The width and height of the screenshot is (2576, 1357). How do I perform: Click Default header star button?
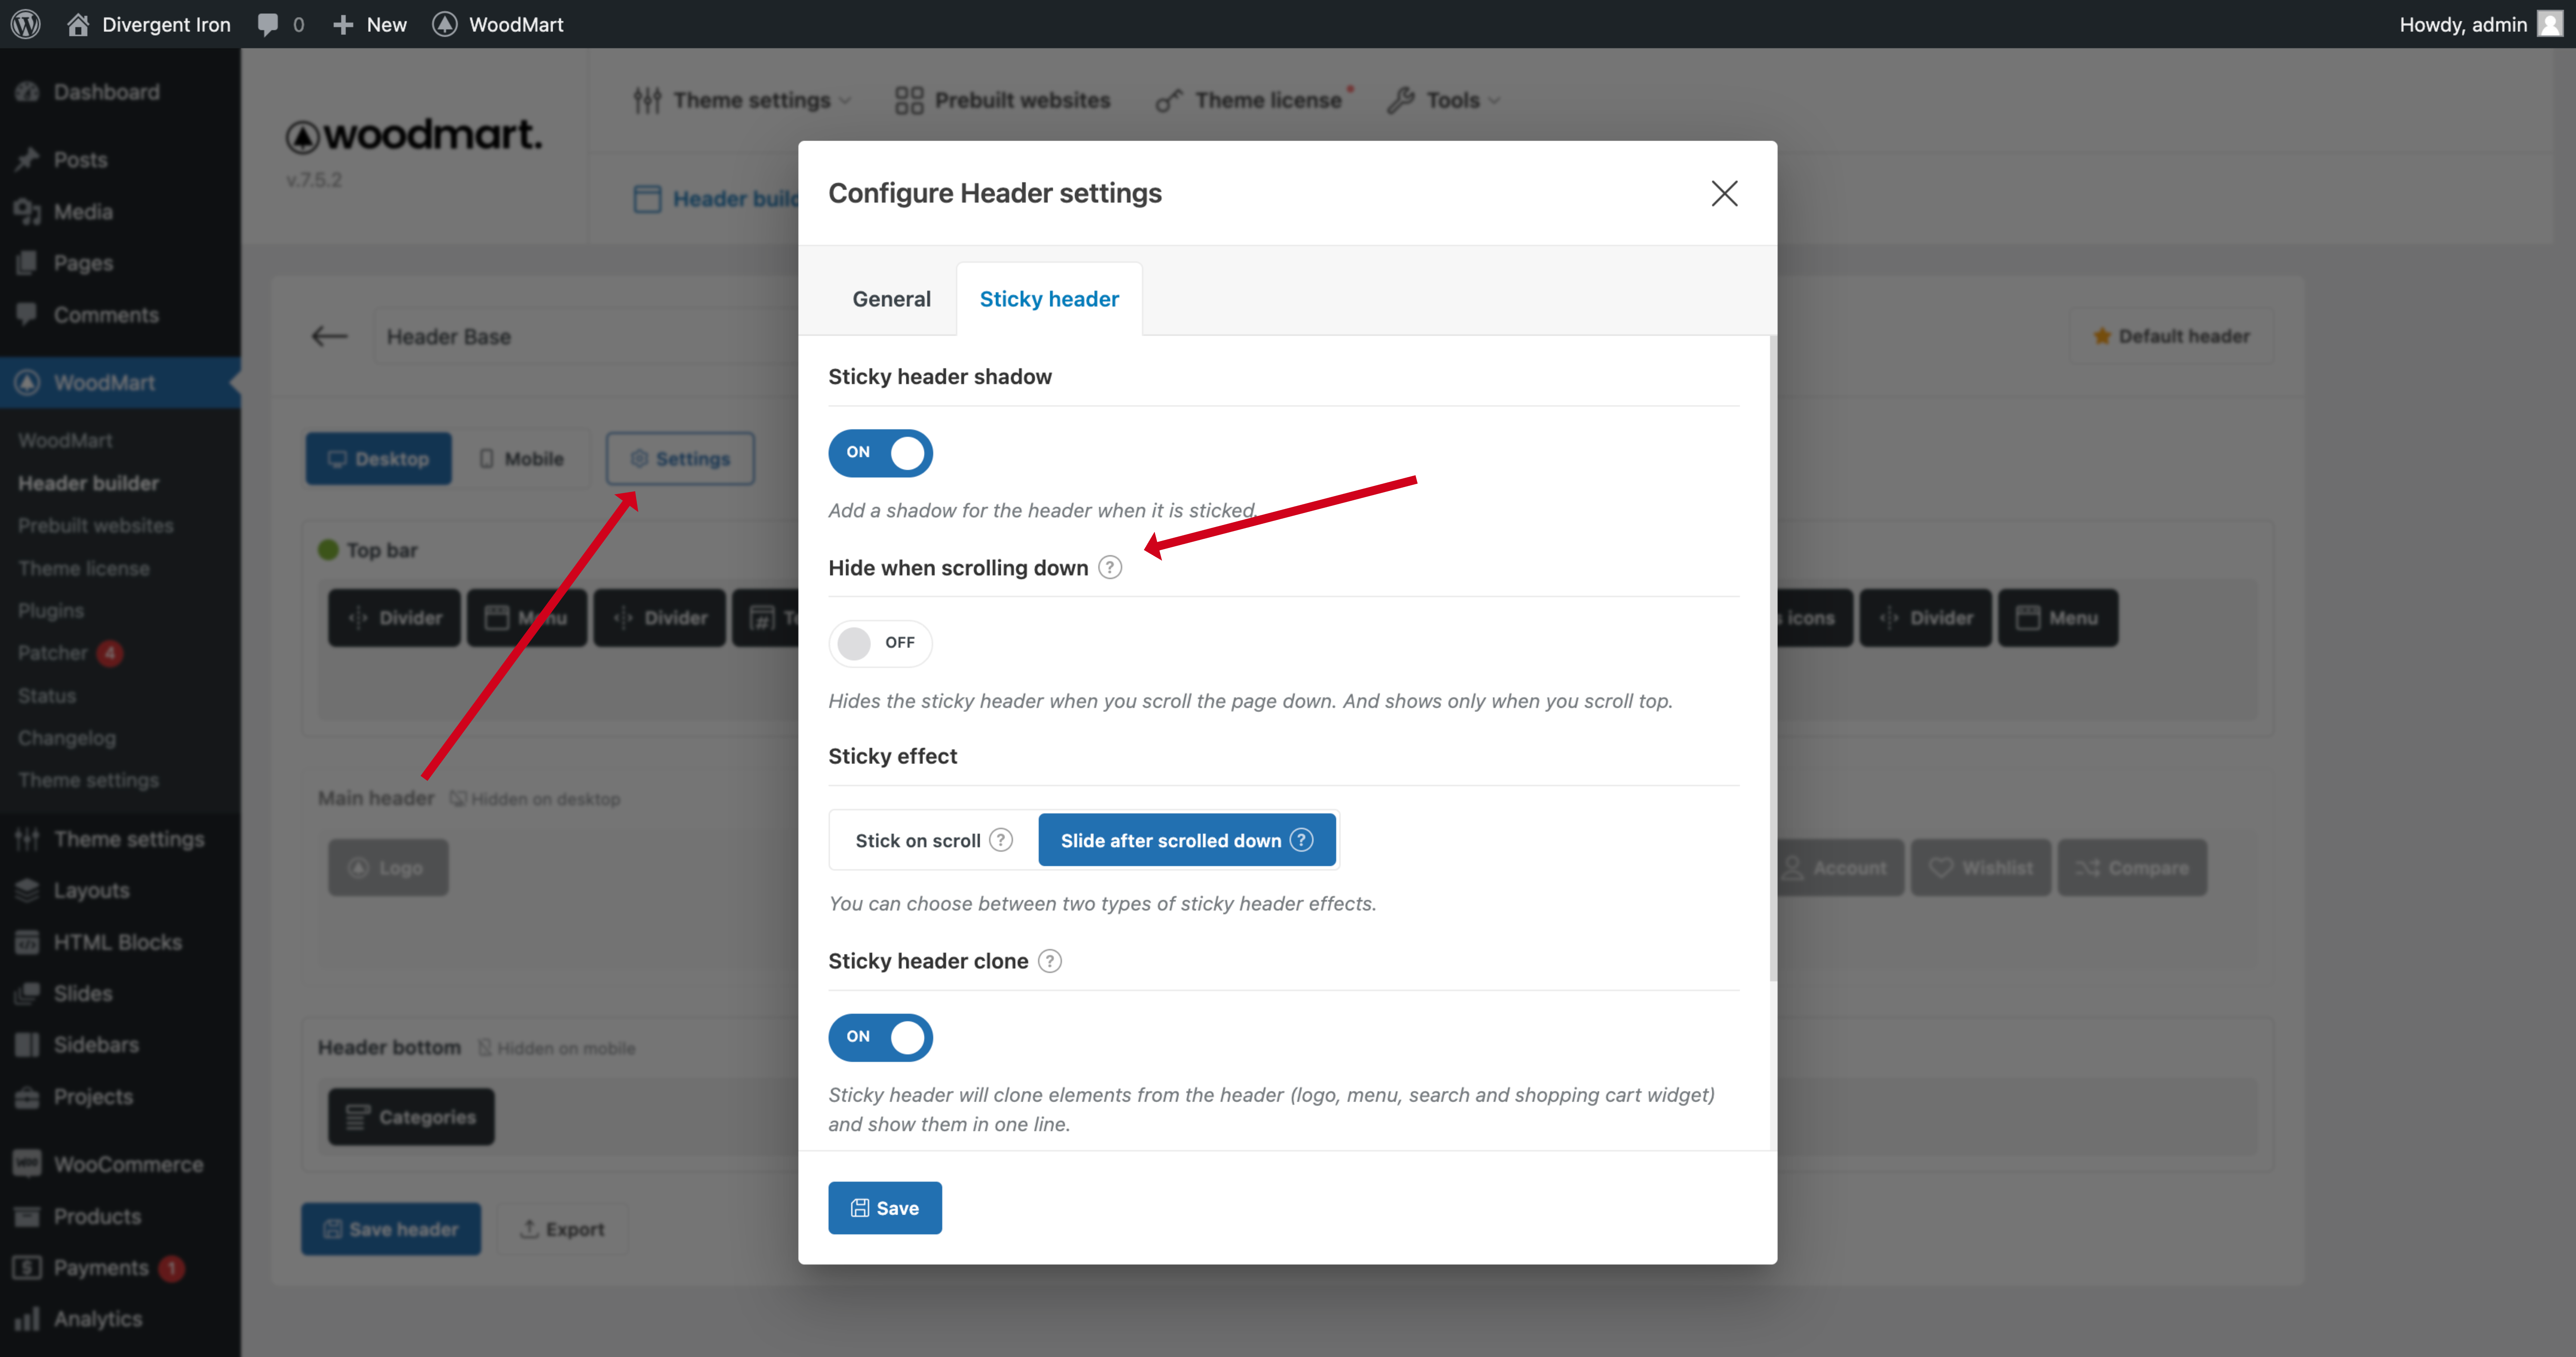click(2171, 336)
